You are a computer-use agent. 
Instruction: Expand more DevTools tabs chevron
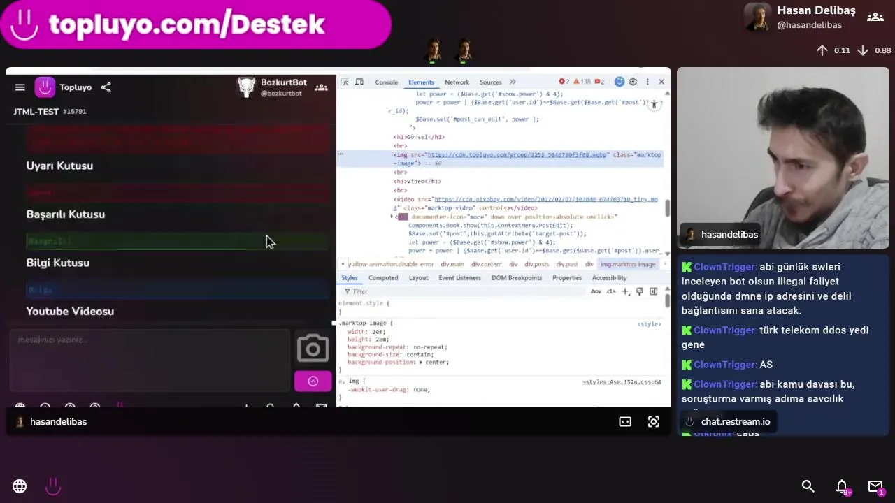(x=513, y=82)
